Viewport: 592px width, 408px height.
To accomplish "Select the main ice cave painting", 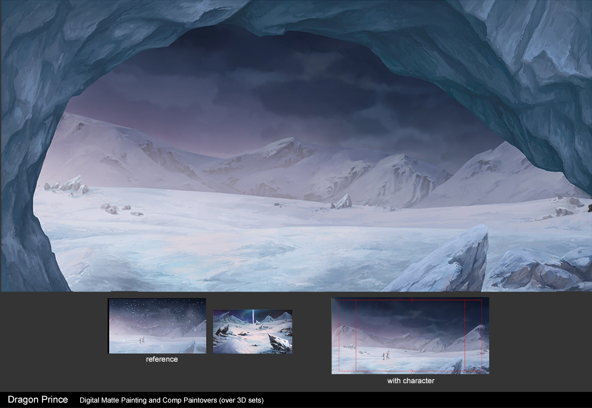I will [296, 146].
